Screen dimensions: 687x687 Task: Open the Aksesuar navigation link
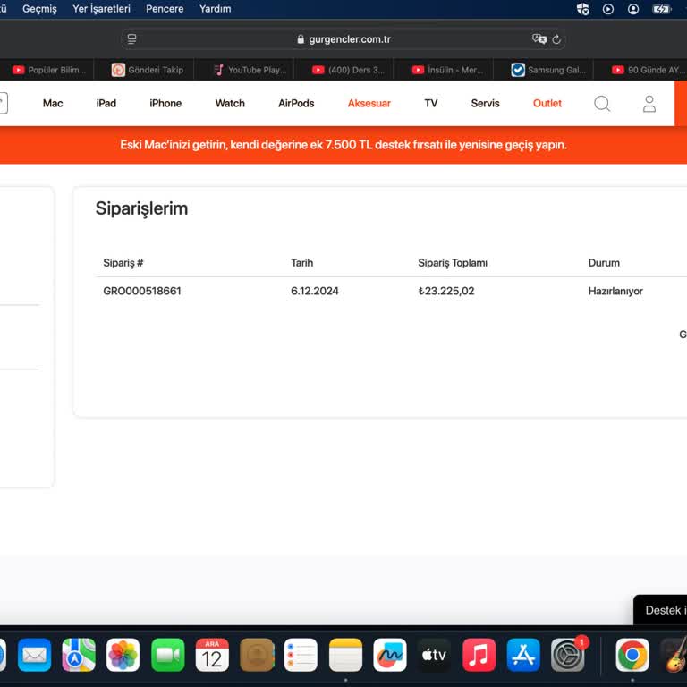tap(369, 104)
